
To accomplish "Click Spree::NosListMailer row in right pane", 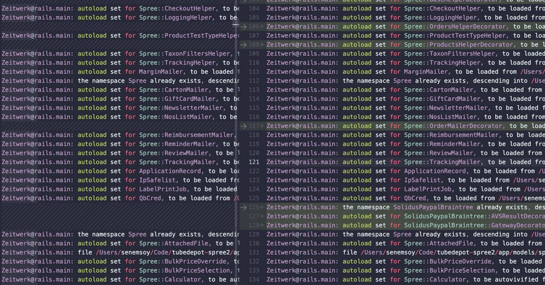I will (406, 117).
